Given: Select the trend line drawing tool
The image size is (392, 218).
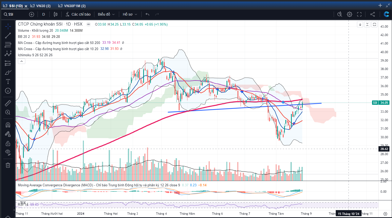Looking at the screenshot, I should tap(8, 36).
